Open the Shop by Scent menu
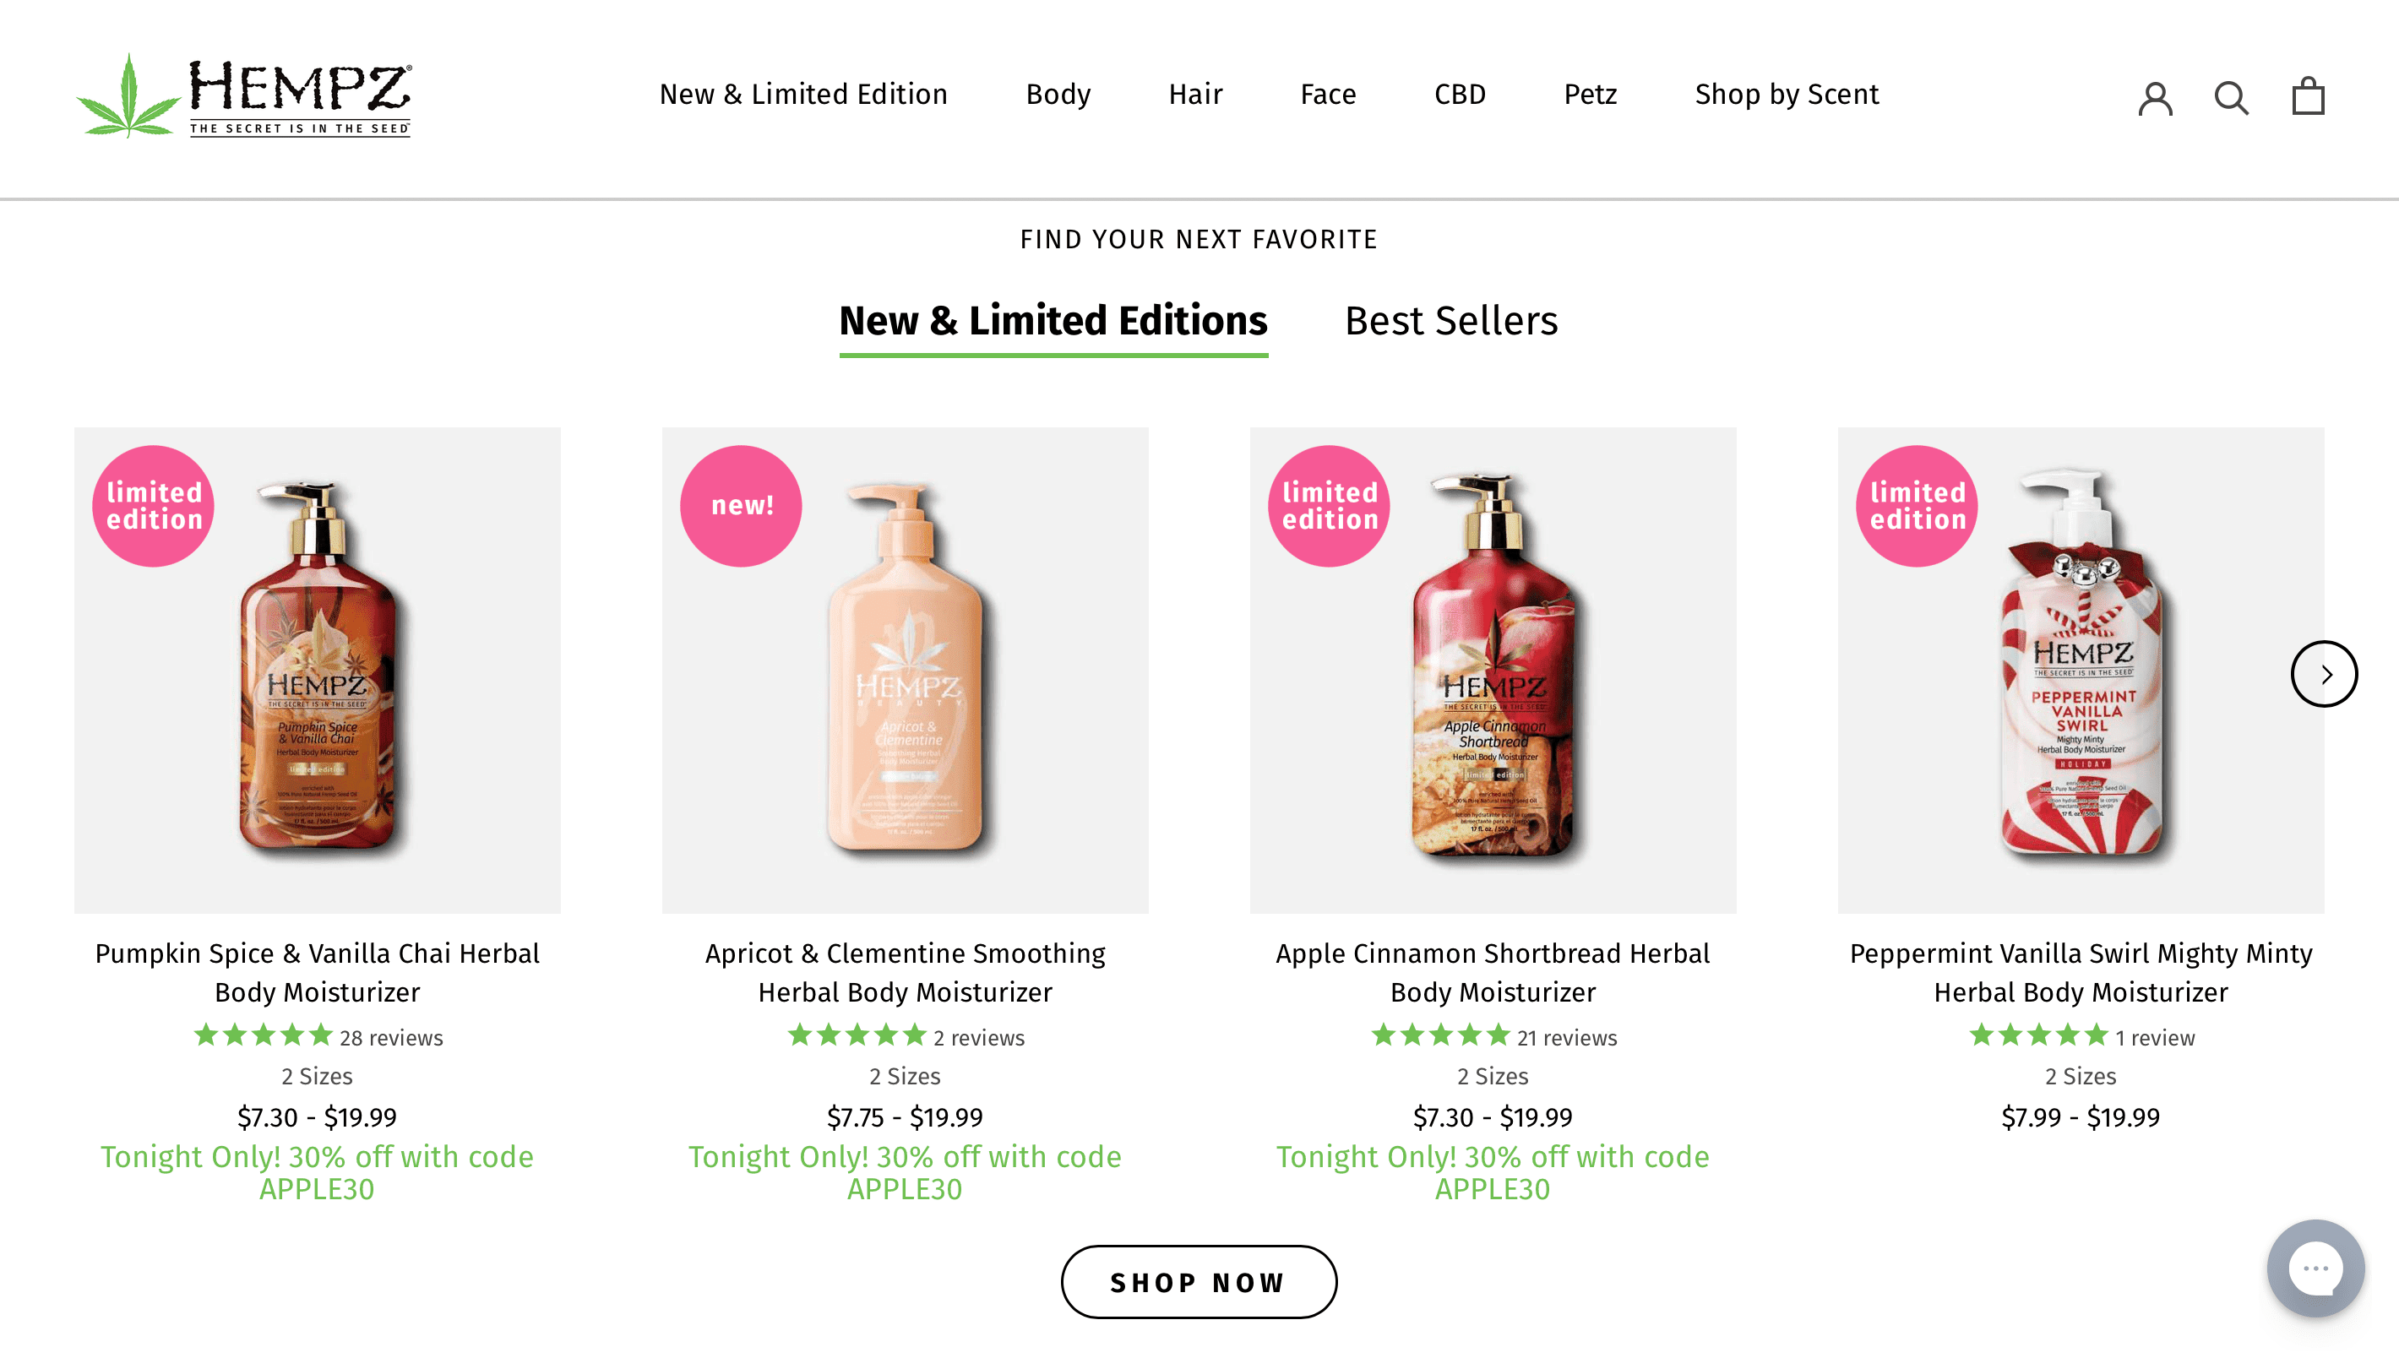Screen dimensions: 2399x1358 tap(1787, 95)
